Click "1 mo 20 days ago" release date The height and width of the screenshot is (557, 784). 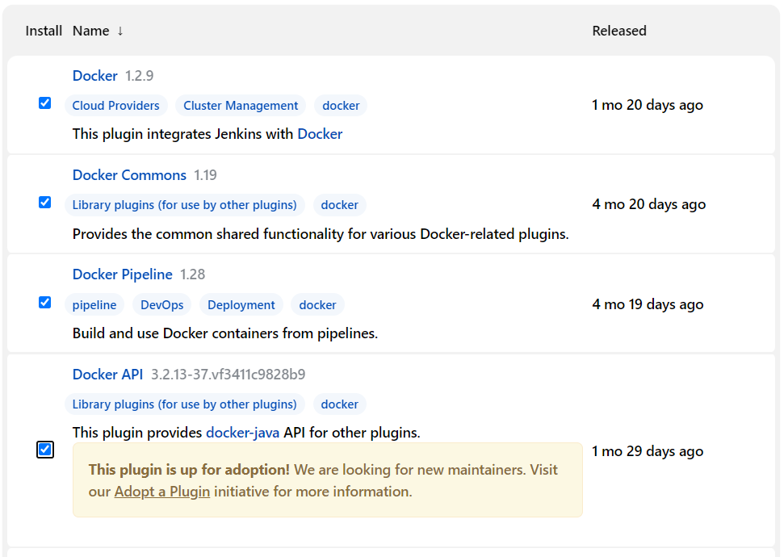(x=648, y=105)
